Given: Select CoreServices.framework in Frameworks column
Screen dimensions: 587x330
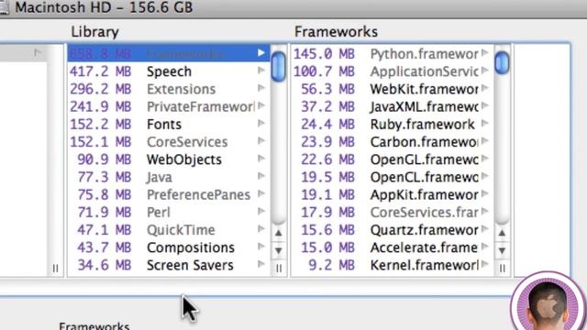Looking at the screenshot, I should 393,212.
